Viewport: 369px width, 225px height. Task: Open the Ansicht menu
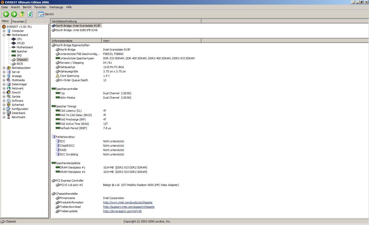pyautogui.click(x=15, y=7)
